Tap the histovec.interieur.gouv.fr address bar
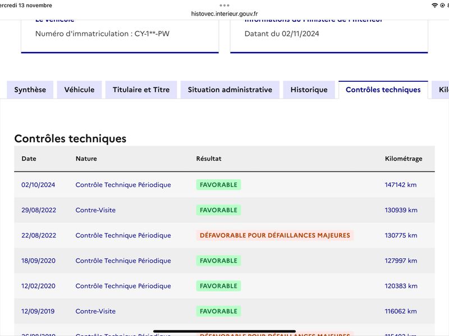The image size is (449, 336). tap(224, 13)
